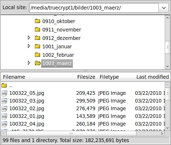
Task: Open the '..' parent directory entry
Action: (x=11, y=86)
